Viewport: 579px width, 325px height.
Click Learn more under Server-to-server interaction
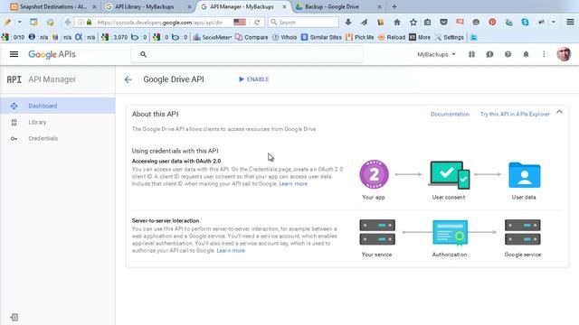click(231, 251)
